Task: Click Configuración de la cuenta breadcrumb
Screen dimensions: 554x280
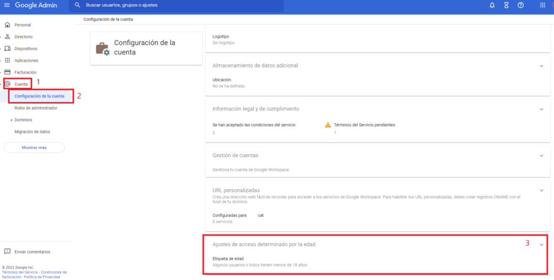Action: click(x=108, y=19)
